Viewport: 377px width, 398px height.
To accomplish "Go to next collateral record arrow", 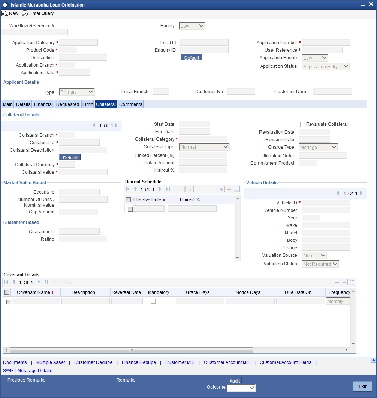I will [117, 125].
